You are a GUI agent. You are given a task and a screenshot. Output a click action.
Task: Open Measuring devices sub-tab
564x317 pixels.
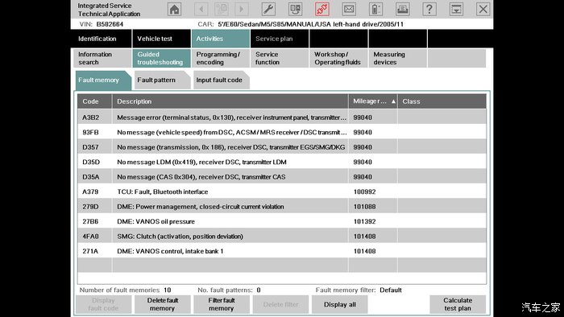click(397, 58)
